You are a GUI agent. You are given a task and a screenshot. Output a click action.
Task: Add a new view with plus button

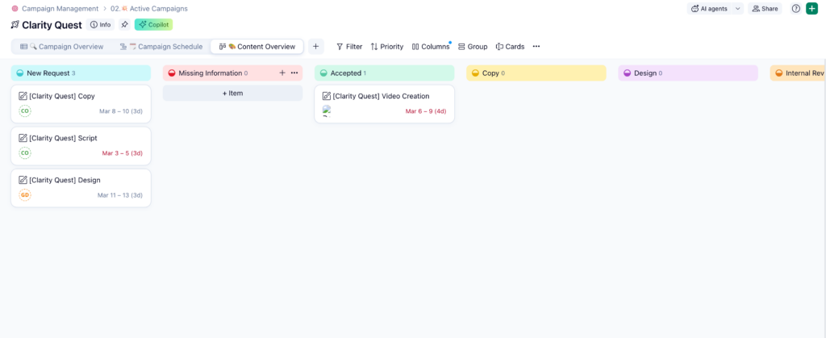click(315, 47)
